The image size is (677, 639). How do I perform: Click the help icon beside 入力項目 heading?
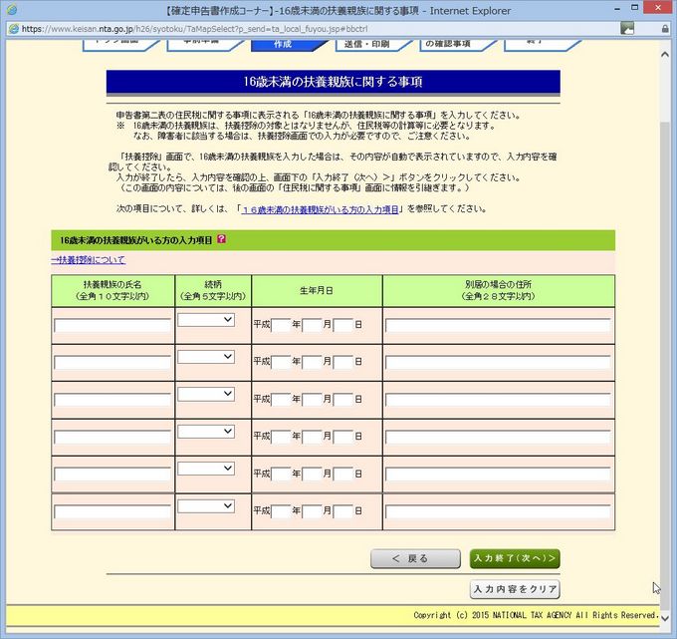tap(221, 240)
